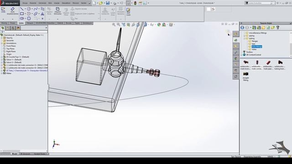This screenshot has width=292, height=164.
Task: Select Valve<1> in feature tree
Action: point(14,60)
